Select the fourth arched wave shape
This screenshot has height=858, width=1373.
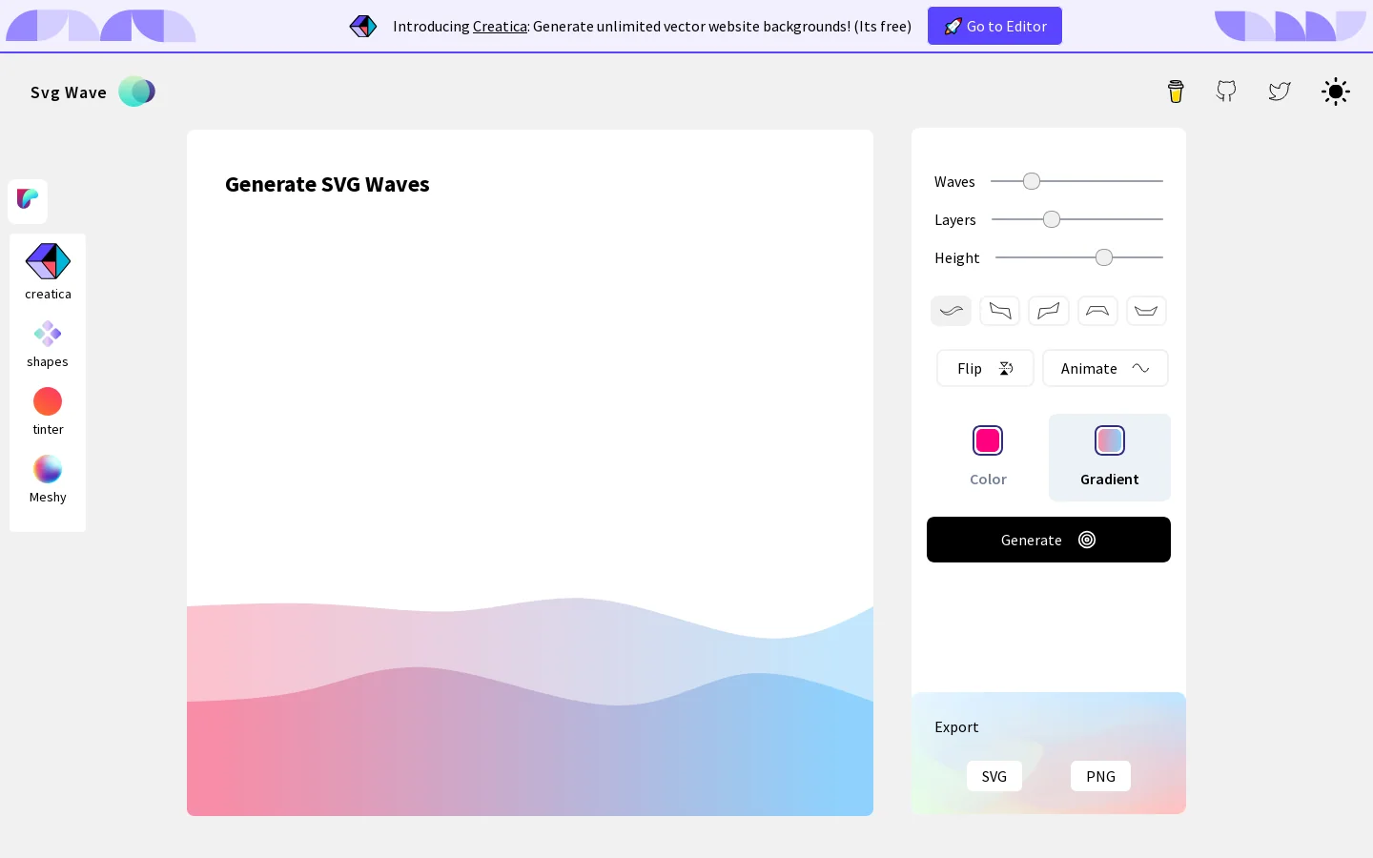[x=1097, y=311]
